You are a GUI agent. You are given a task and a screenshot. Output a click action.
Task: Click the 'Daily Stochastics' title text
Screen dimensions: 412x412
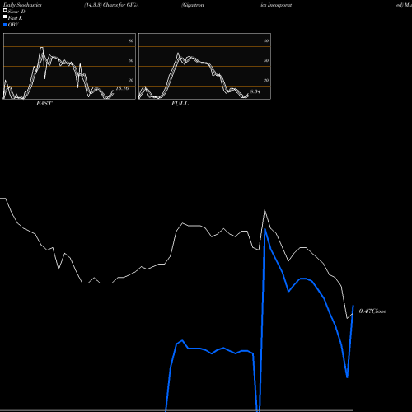click(22, 5)
